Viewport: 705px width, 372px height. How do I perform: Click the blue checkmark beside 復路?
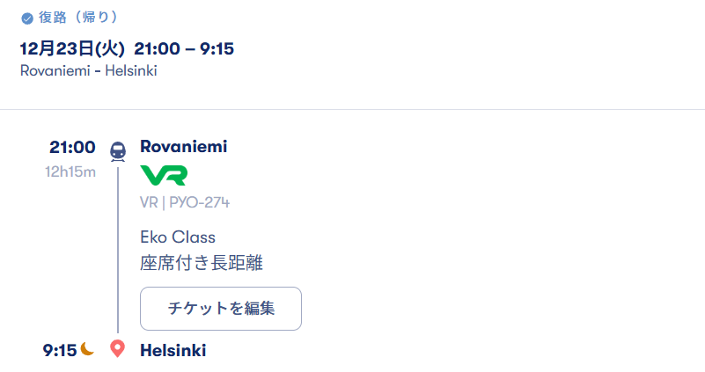point(26,18)
